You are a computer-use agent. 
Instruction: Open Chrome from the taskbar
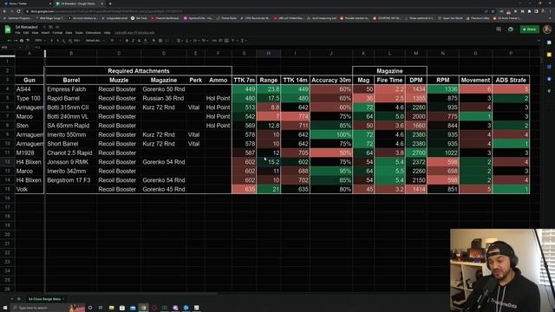pyautogui.click(x=143, y=308)
